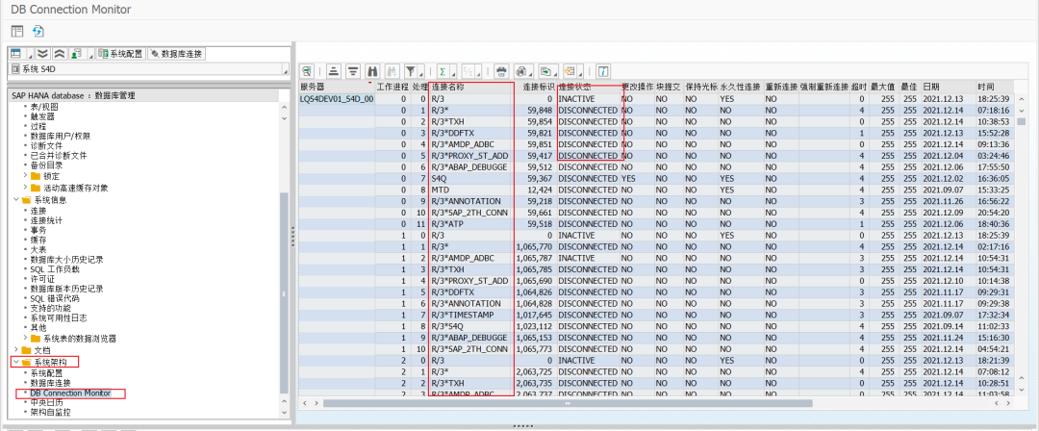Viewport: 1039px width, 431px height.
Task: Click the Details magnifier icon in grid toolbar
Action: [x=307, y=71]
